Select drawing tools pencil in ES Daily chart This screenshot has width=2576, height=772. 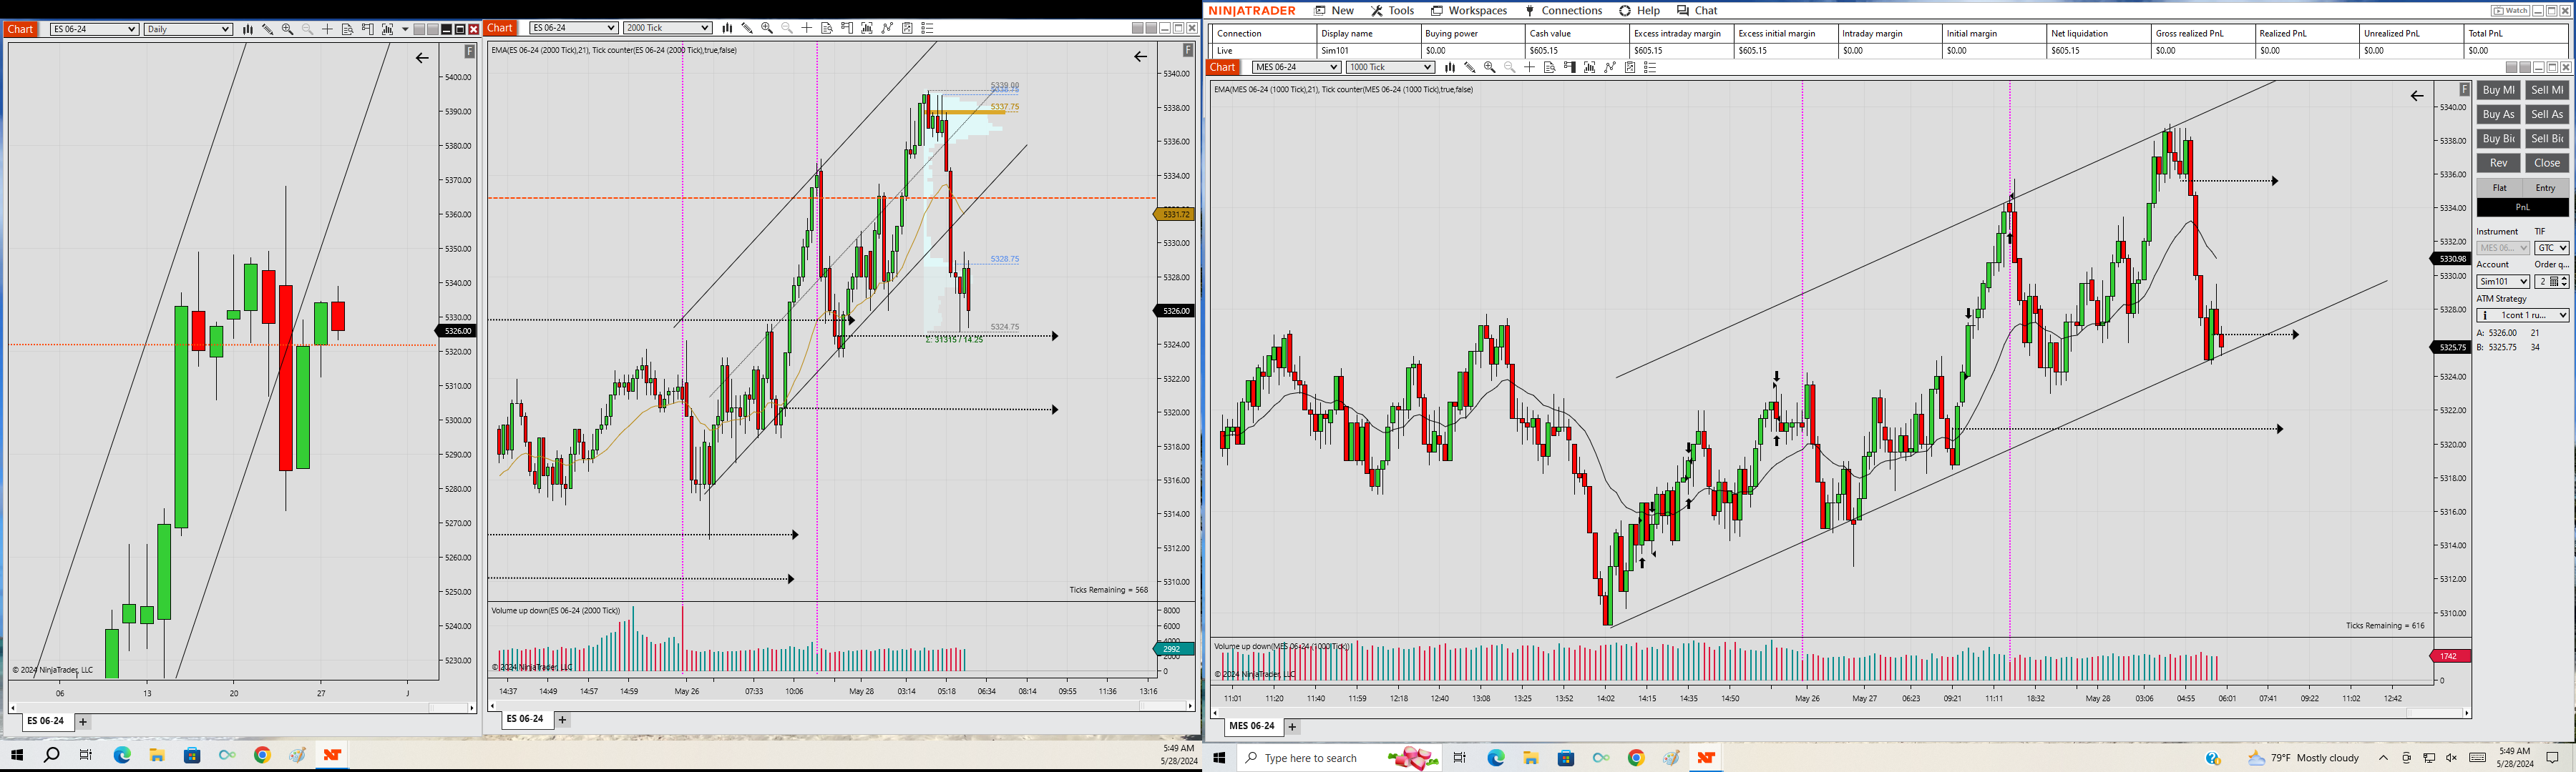tap(268, 29)
